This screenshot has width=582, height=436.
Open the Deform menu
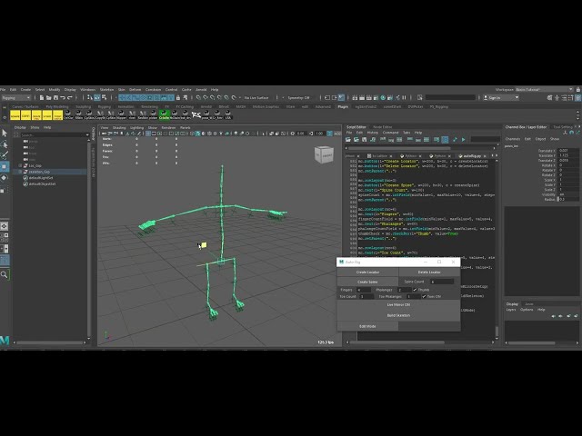135,90
